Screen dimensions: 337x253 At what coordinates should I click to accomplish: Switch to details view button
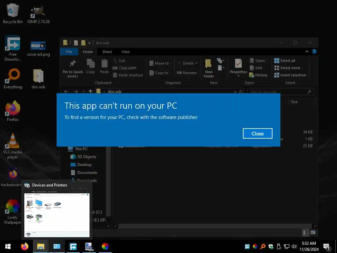click(x=304, y=232)
